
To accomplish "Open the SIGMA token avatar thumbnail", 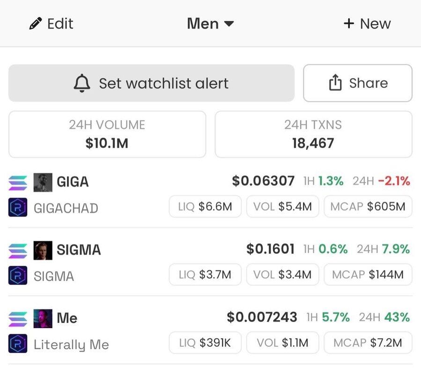I will pos(43,250).
